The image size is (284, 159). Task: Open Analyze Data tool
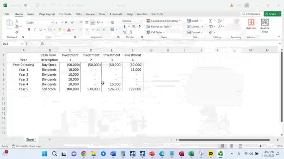264,25
